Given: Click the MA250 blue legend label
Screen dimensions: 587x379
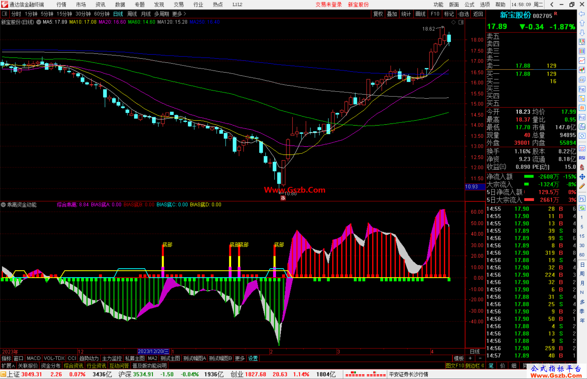Looking at the screenshot, I should click(x=205, y=22).
